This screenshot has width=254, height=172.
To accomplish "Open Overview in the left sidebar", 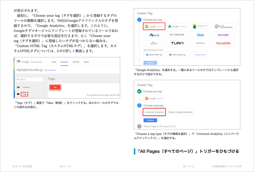I will click(26, 87).
